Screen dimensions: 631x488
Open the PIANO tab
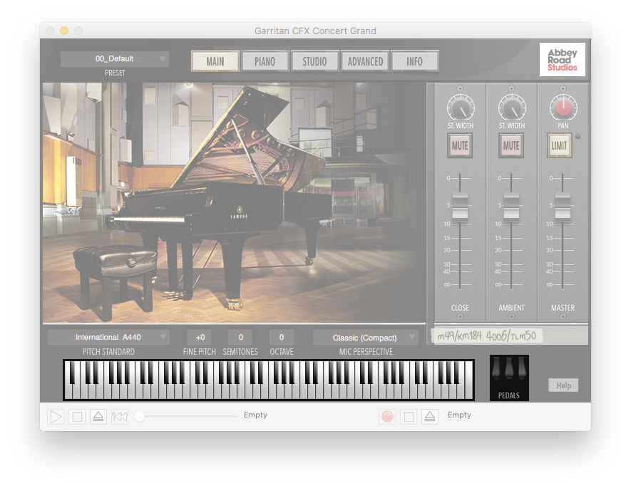point(265,61)
